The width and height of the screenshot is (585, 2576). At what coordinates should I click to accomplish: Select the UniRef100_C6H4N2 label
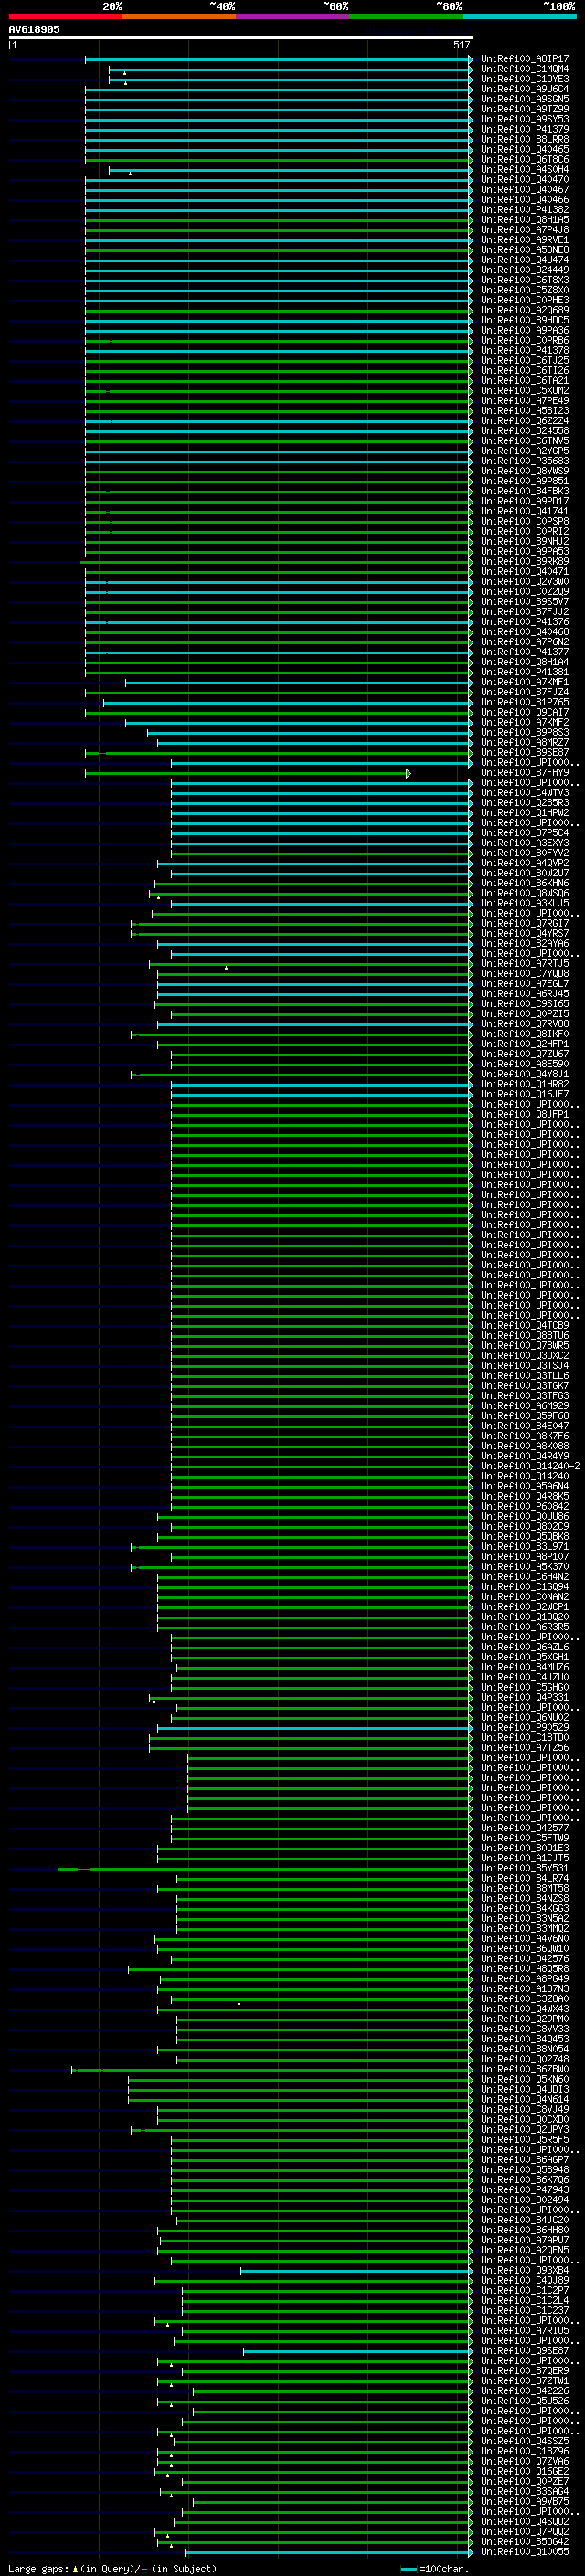[x=524, y=1577]
